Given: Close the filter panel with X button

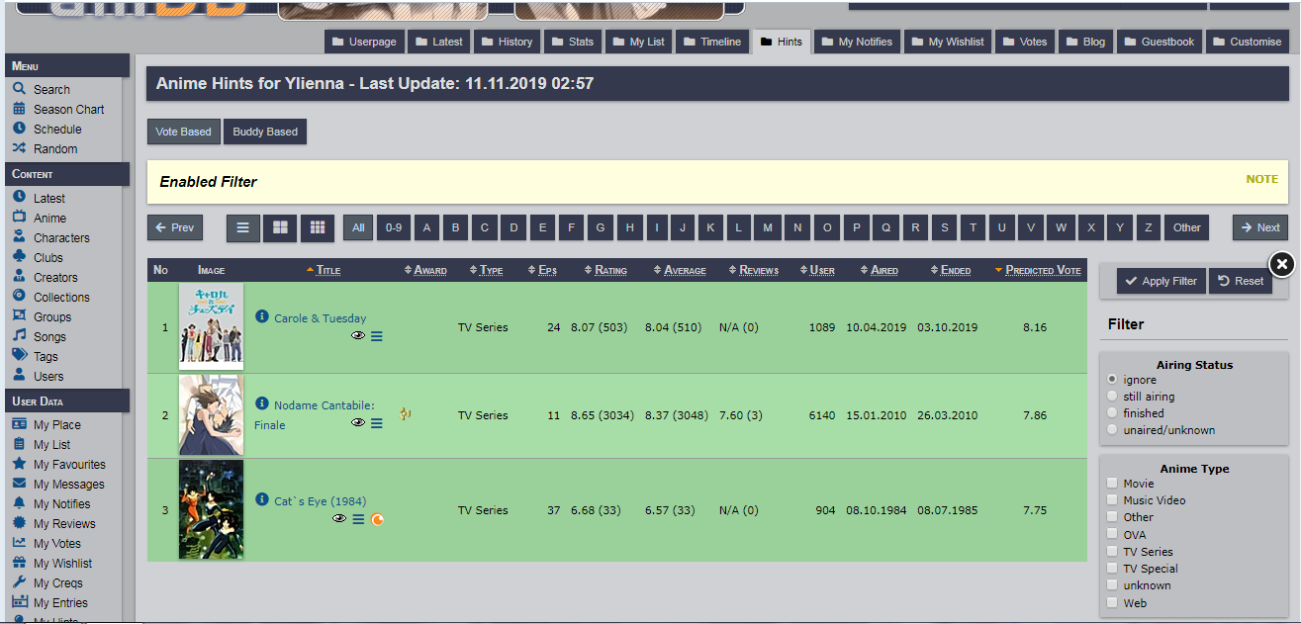Looking at the screenshot, I should [x=1281, y=264].
